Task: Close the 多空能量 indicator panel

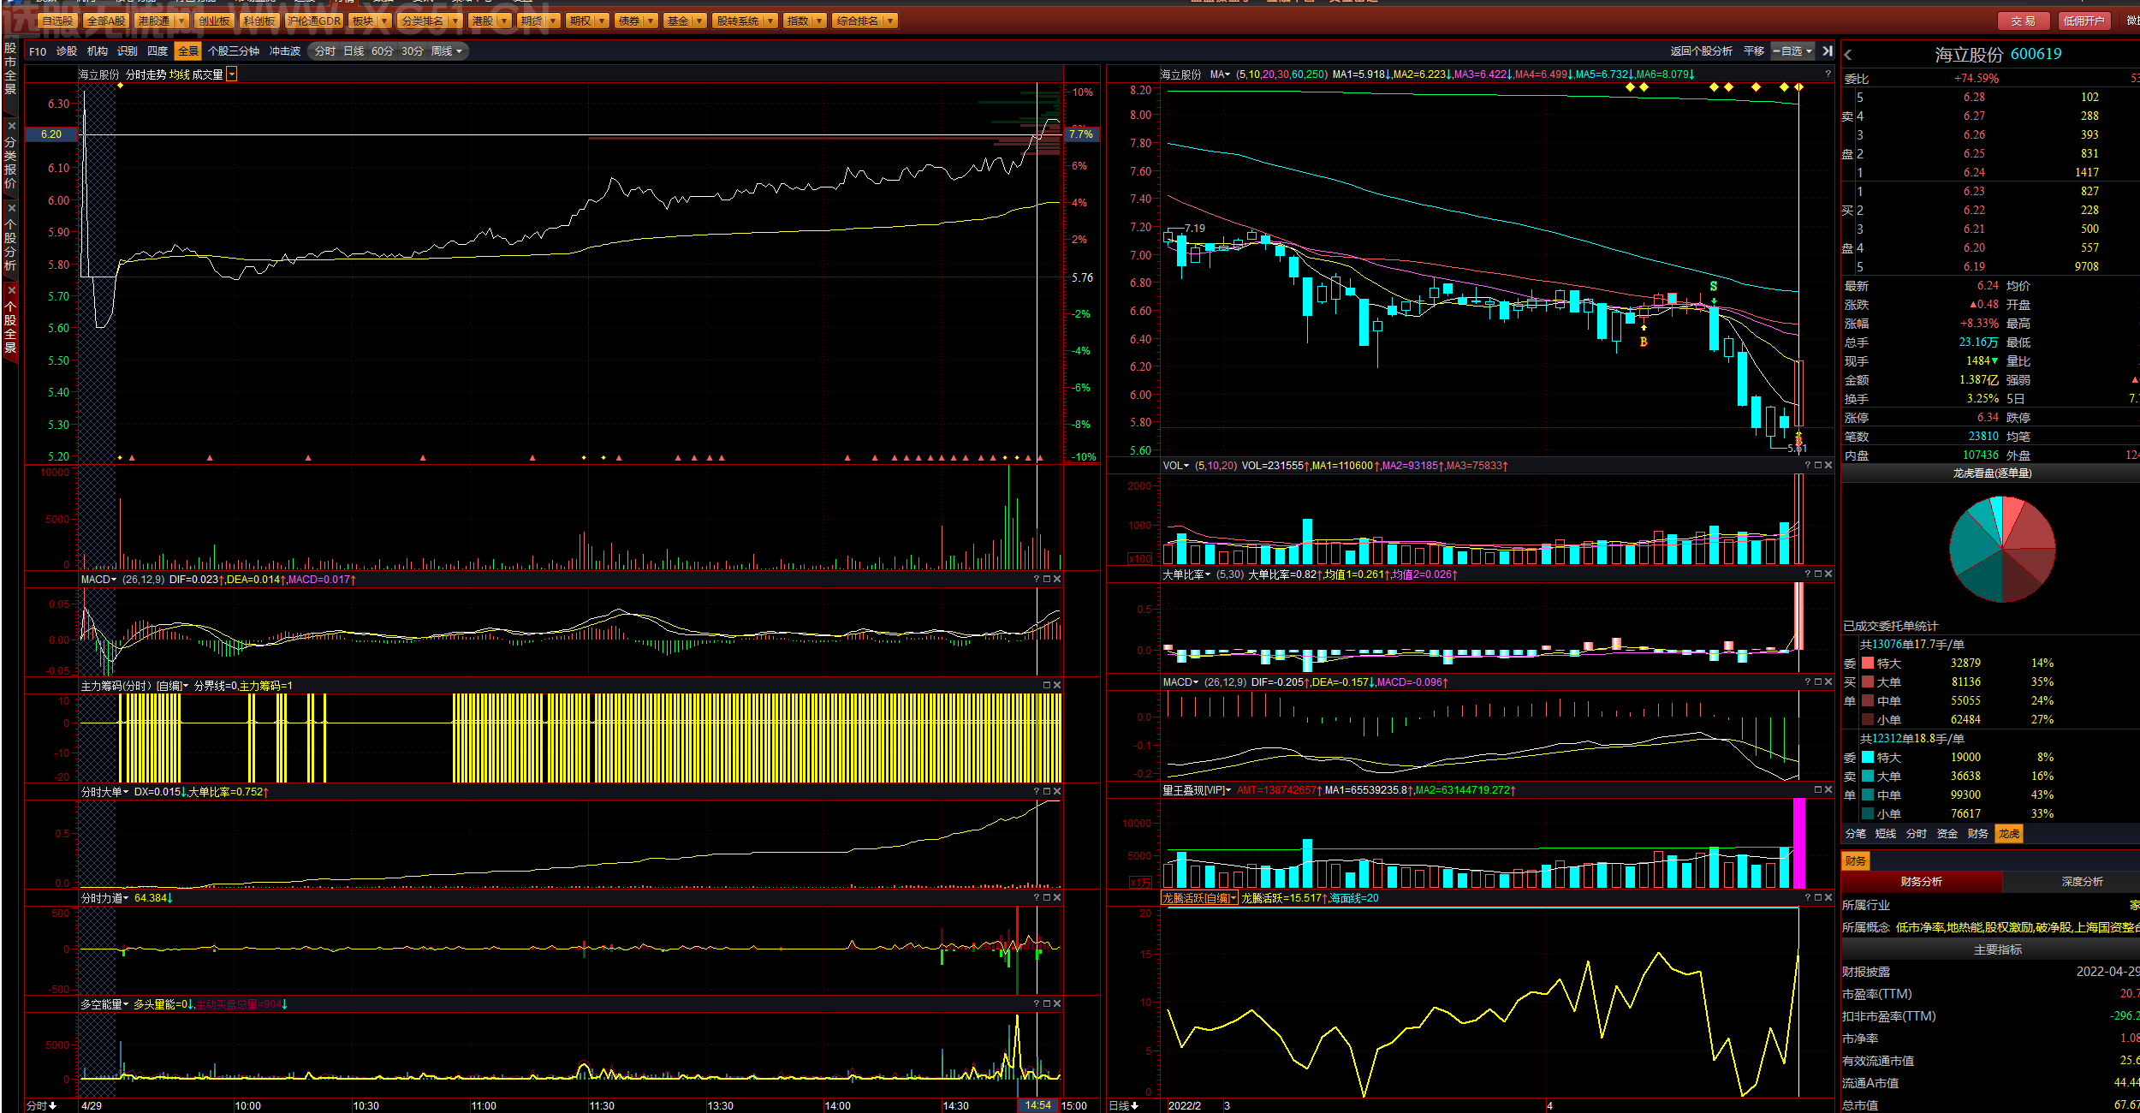Action: [x=1057, y=1004]
